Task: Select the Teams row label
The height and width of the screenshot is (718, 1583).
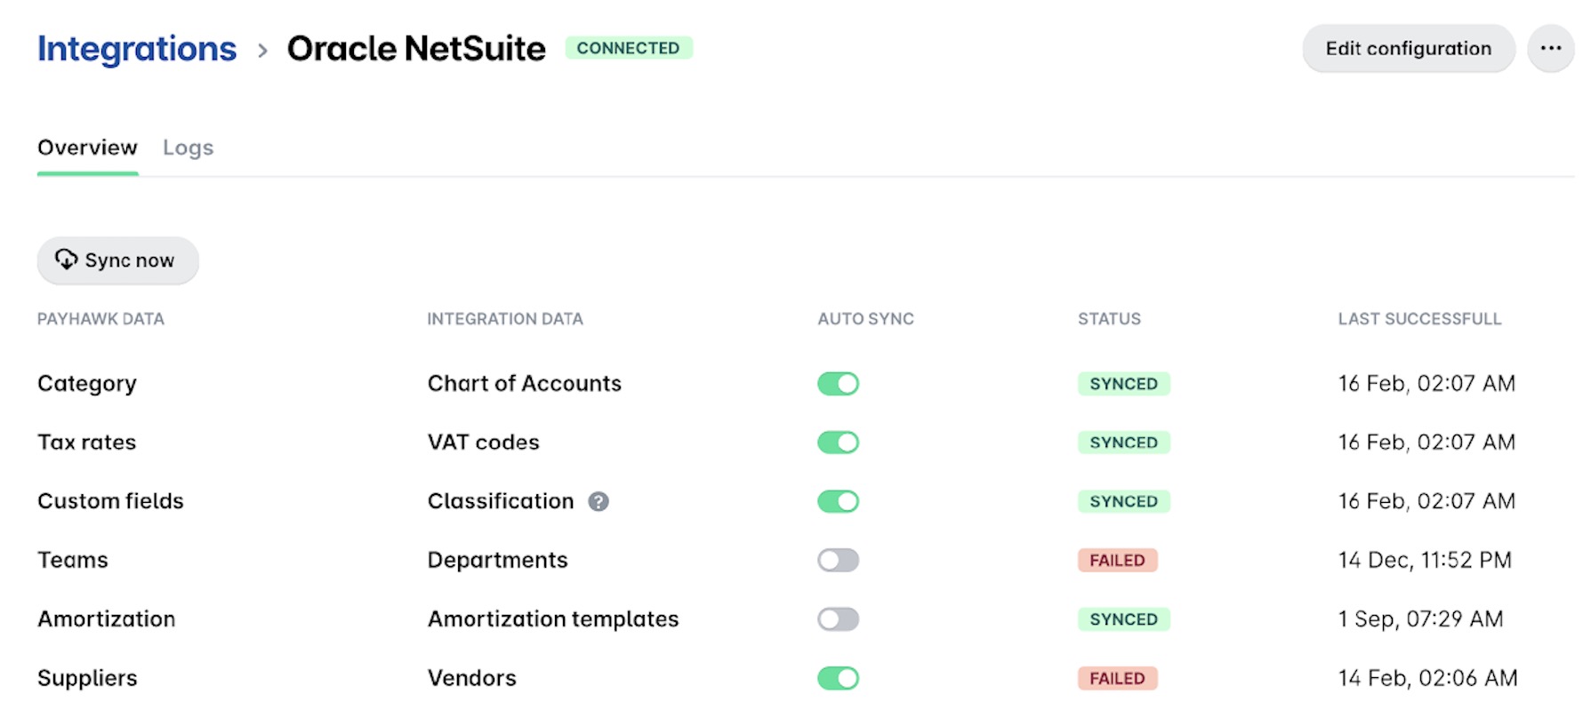Action: (x=73, y=560)
